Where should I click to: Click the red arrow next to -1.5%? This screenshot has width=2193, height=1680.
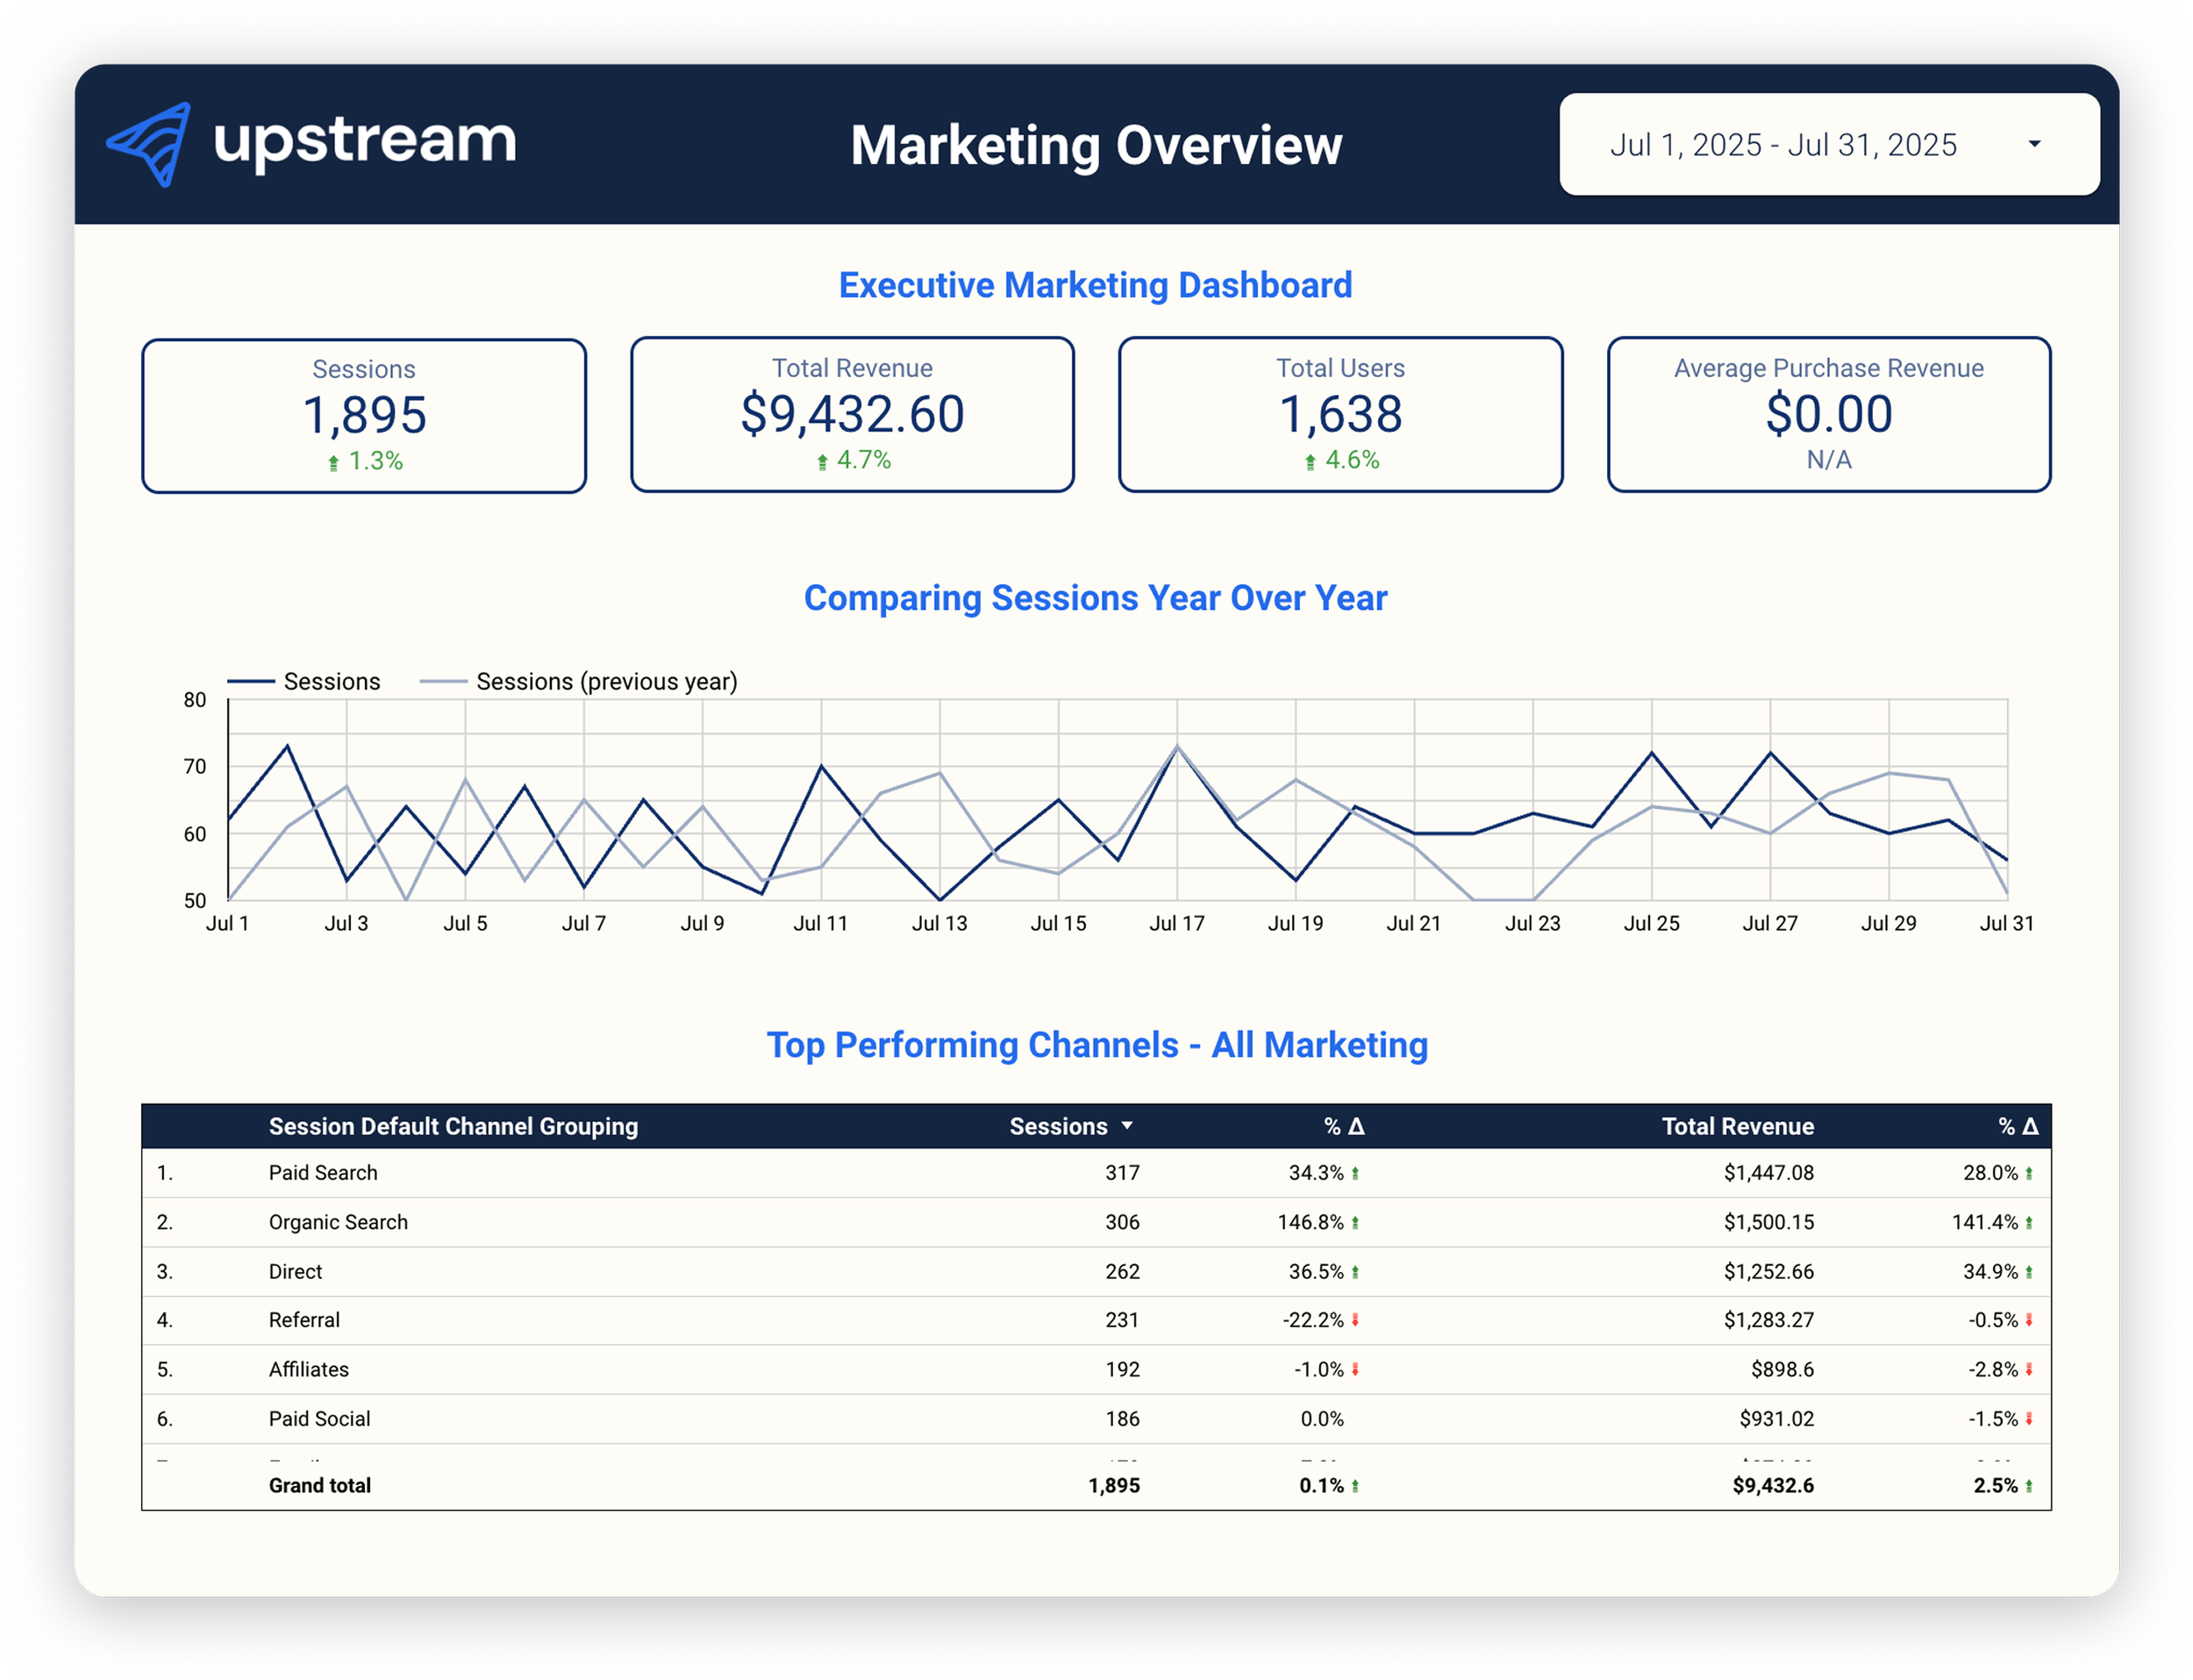point(2029,1418)
